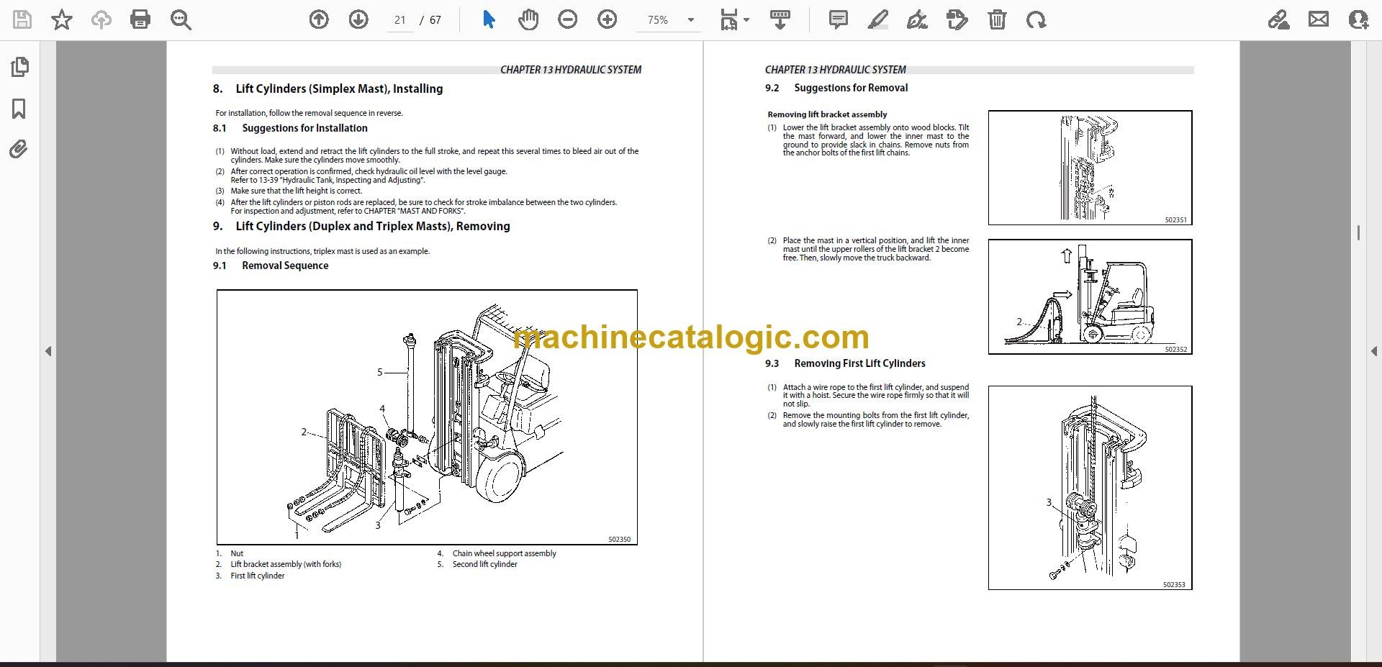
Task: Click legend entry 'Chain wheel support assembly'
Action: tap(504, 553)
